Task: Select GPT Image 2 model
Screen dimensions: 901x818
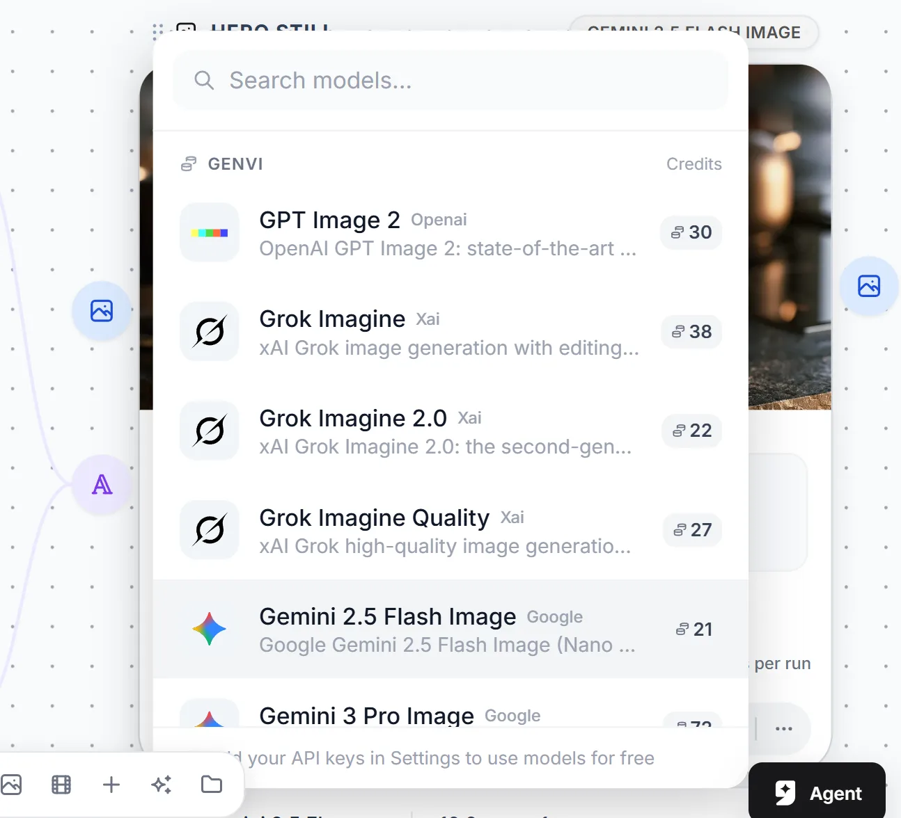Action: pos(450,233)
